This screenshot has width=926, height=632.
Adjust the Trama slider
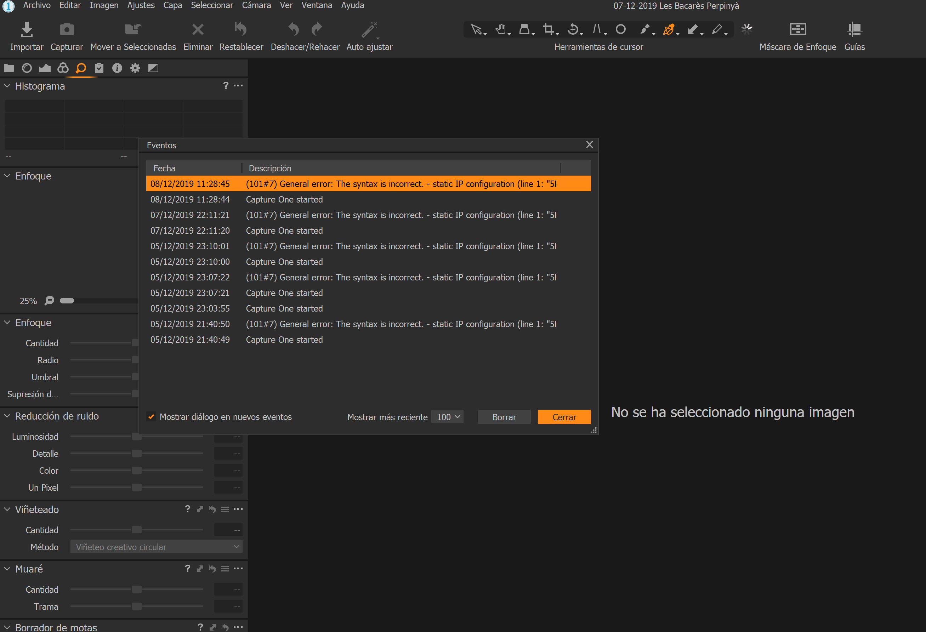(x=137, y=607)
